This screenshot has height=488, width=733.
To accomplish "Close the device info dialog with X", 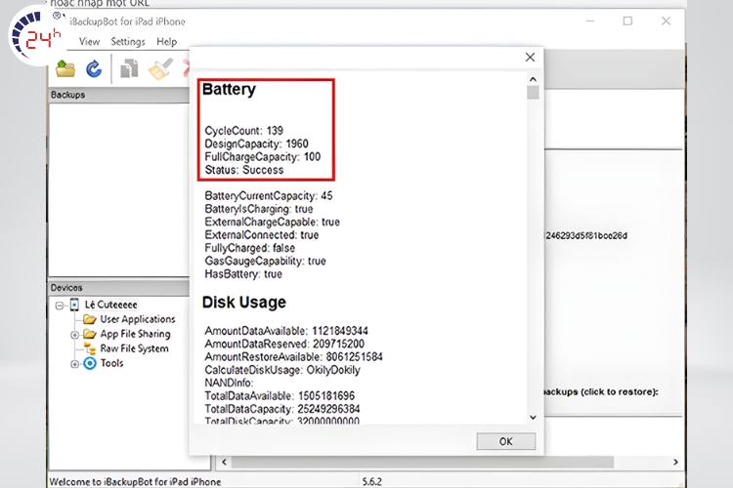I will (x=531, y=58).
